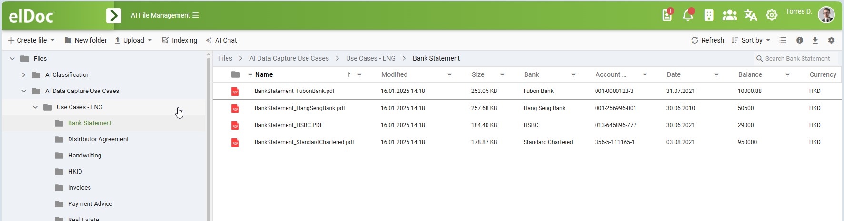The height and width of the screenshot is (221, 844).
Task: Open the green arrow navigation button
Action: (x=114, y=16)
